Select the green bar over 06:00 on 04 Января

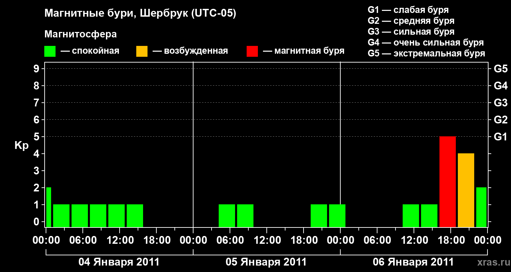coord(80,216)
